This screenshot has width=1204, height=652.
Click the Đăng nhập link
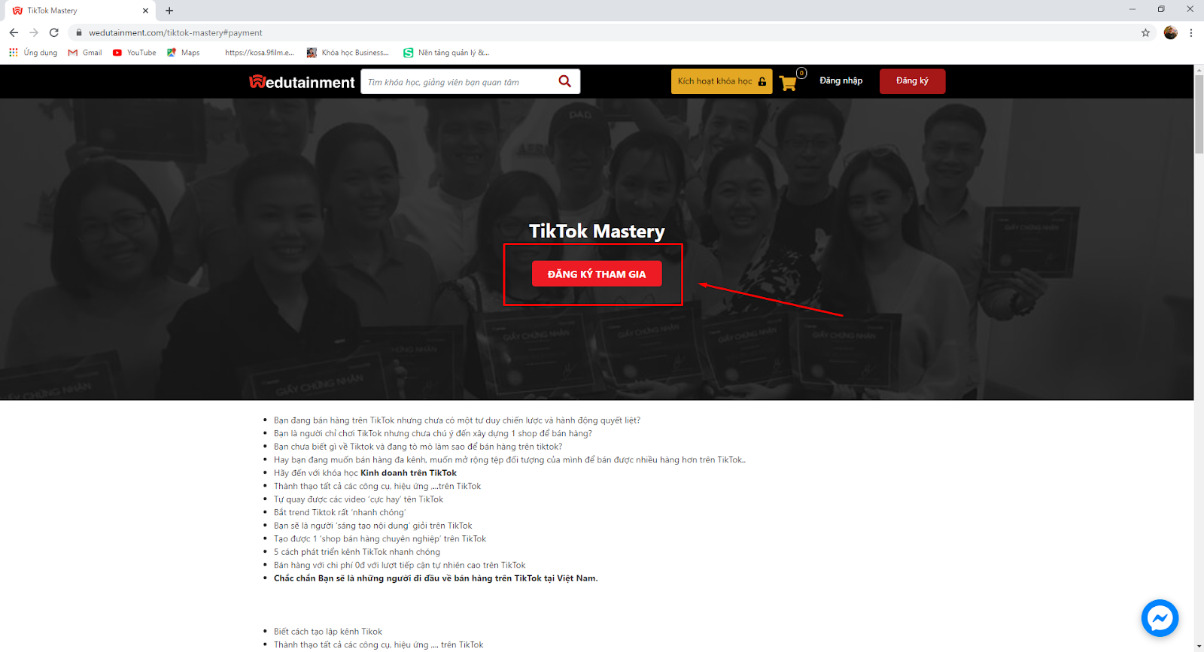841,80
